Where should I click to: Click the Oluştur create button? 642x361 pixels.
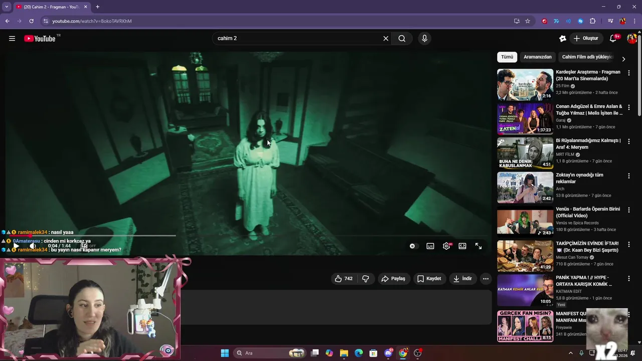click(586, 39)
